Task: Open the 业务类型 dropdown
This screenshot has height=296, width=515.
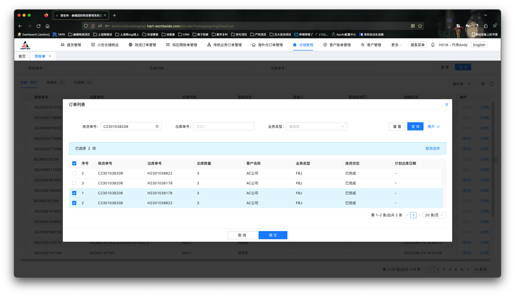Action: [x=316, y=126]
